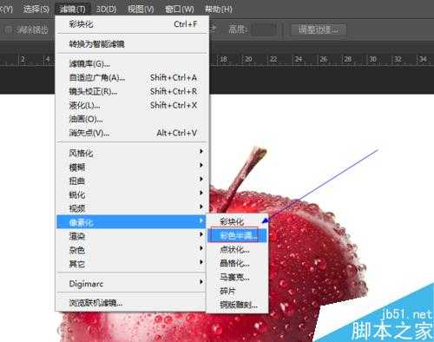Select 彩块化 in the 像素化 submenu
Viewport: 434px width, 342px height.
tap(237, 222)
